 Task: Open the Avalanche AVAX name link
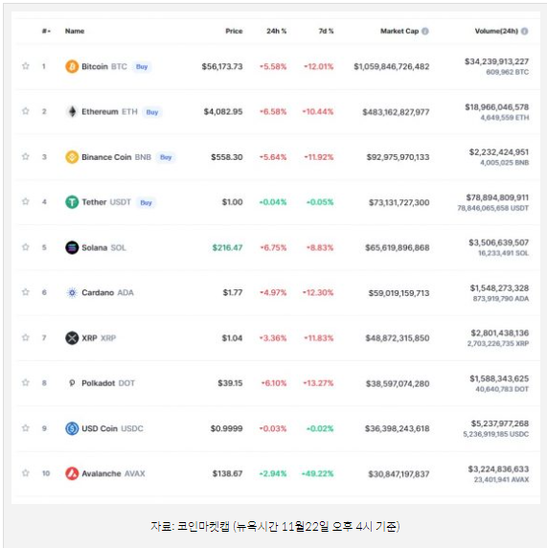click(113, 473)
